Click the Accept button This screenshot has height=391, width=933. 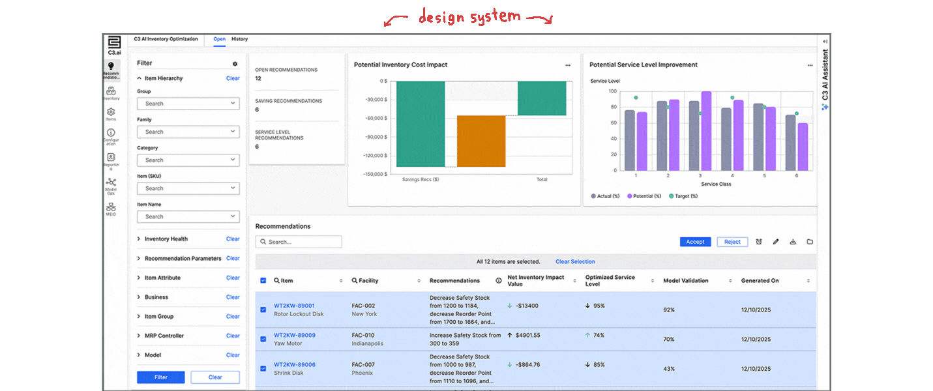click(x=695, y=242)
